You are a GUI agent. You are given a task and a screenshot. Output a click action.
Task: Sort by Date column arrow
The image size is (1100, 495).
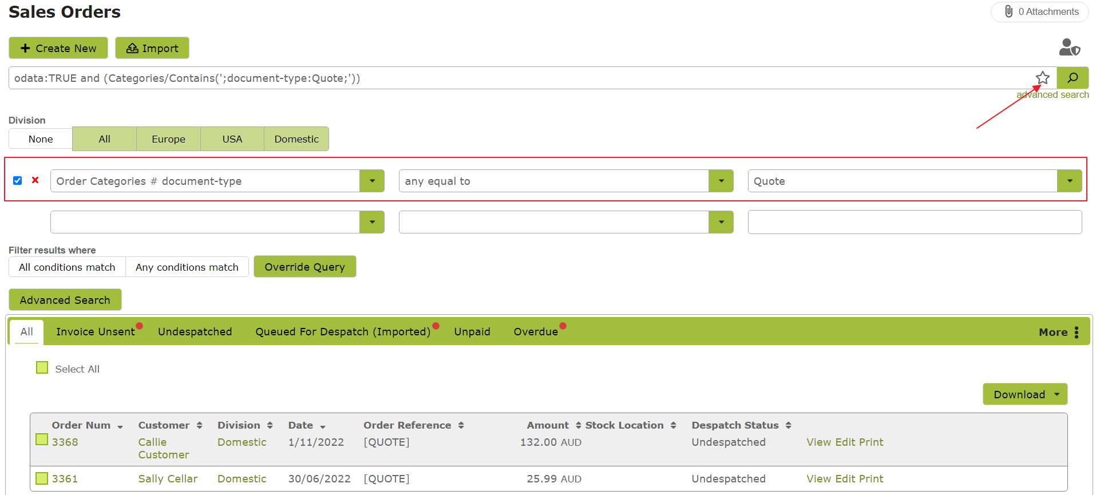[x=323, y=426]
